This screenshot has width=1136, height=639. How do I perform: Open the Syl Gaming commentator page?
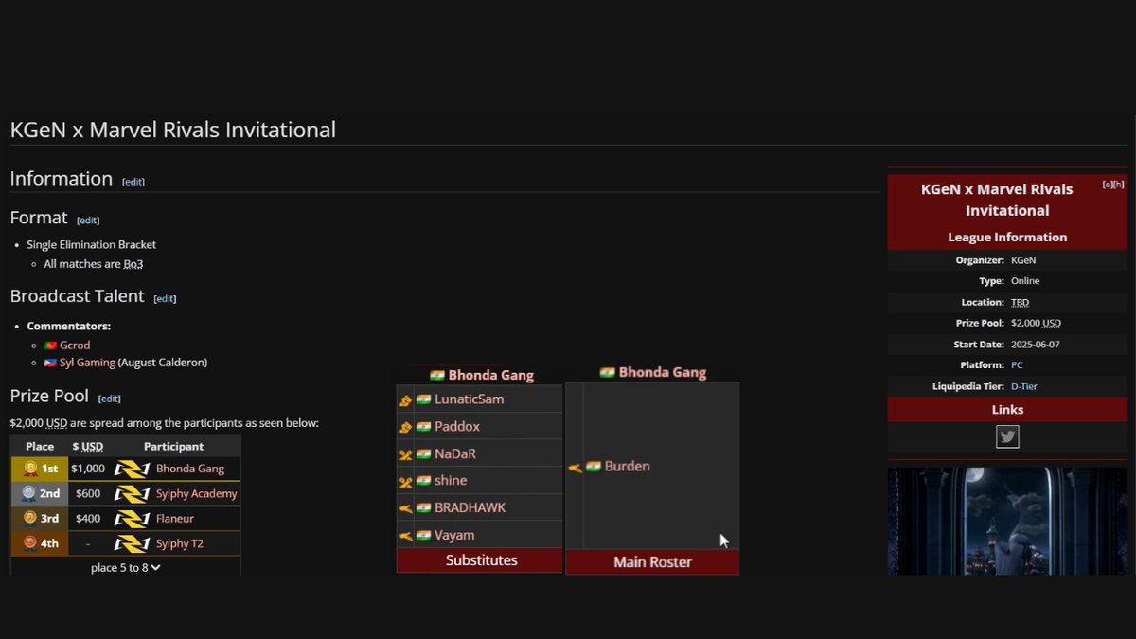point(87,363)
